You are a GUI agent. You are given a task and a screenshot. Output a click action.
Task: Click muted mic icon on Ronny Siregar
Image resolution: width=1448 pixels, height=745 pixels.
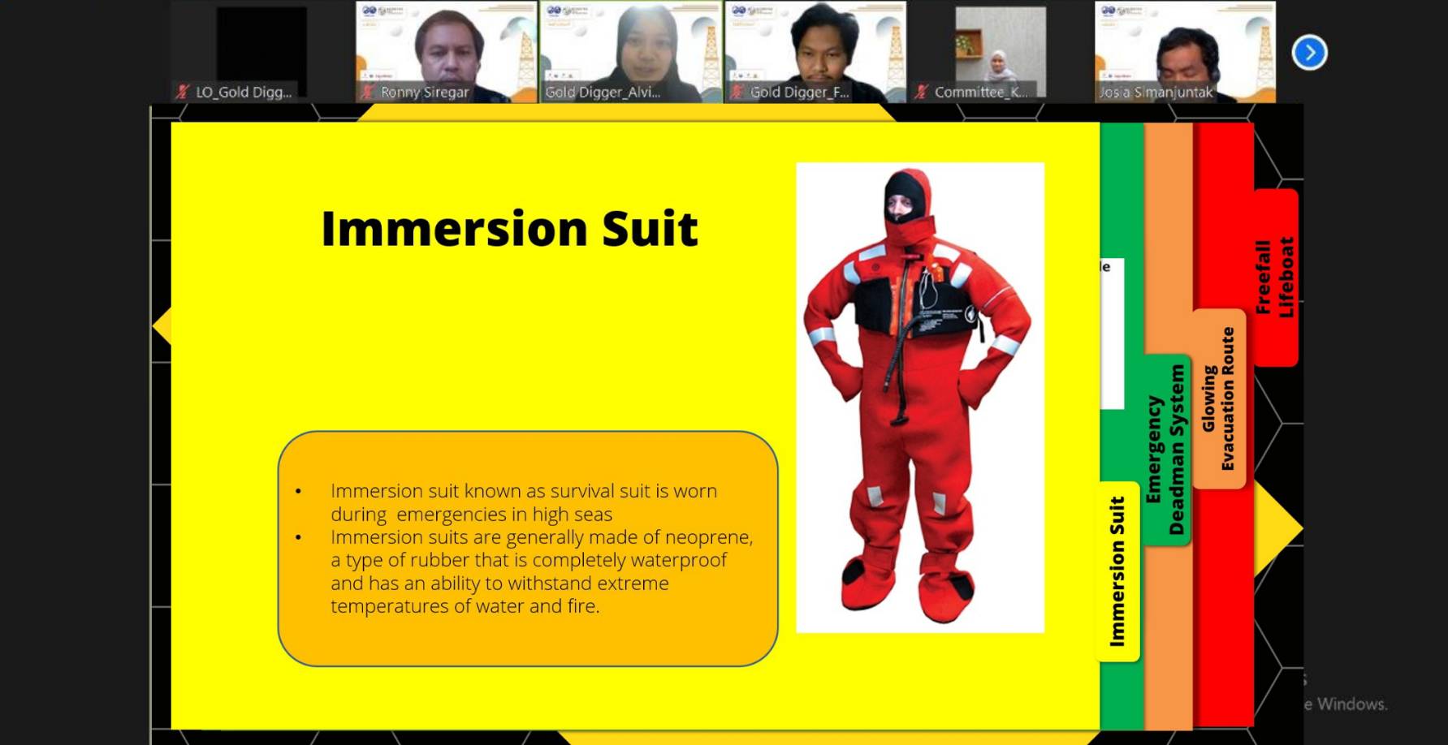[x=368, y=92]
